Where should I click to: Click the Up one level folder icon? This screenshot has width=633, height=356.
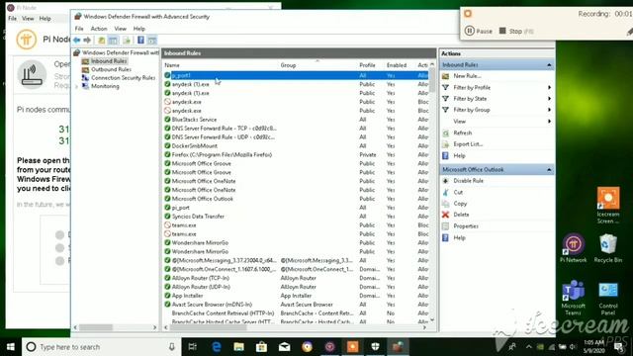coord(101,40)
